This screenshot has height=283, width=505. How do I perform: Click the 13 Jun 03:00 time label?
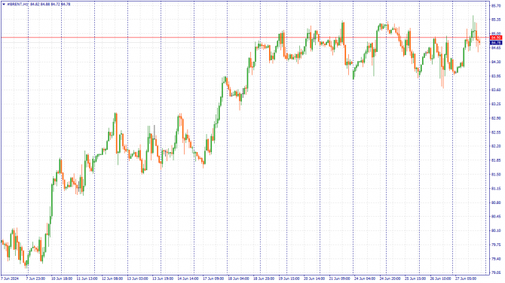[137, 278]
